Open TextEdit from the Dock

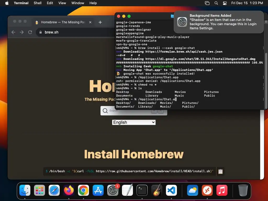[x=127, y=190]
